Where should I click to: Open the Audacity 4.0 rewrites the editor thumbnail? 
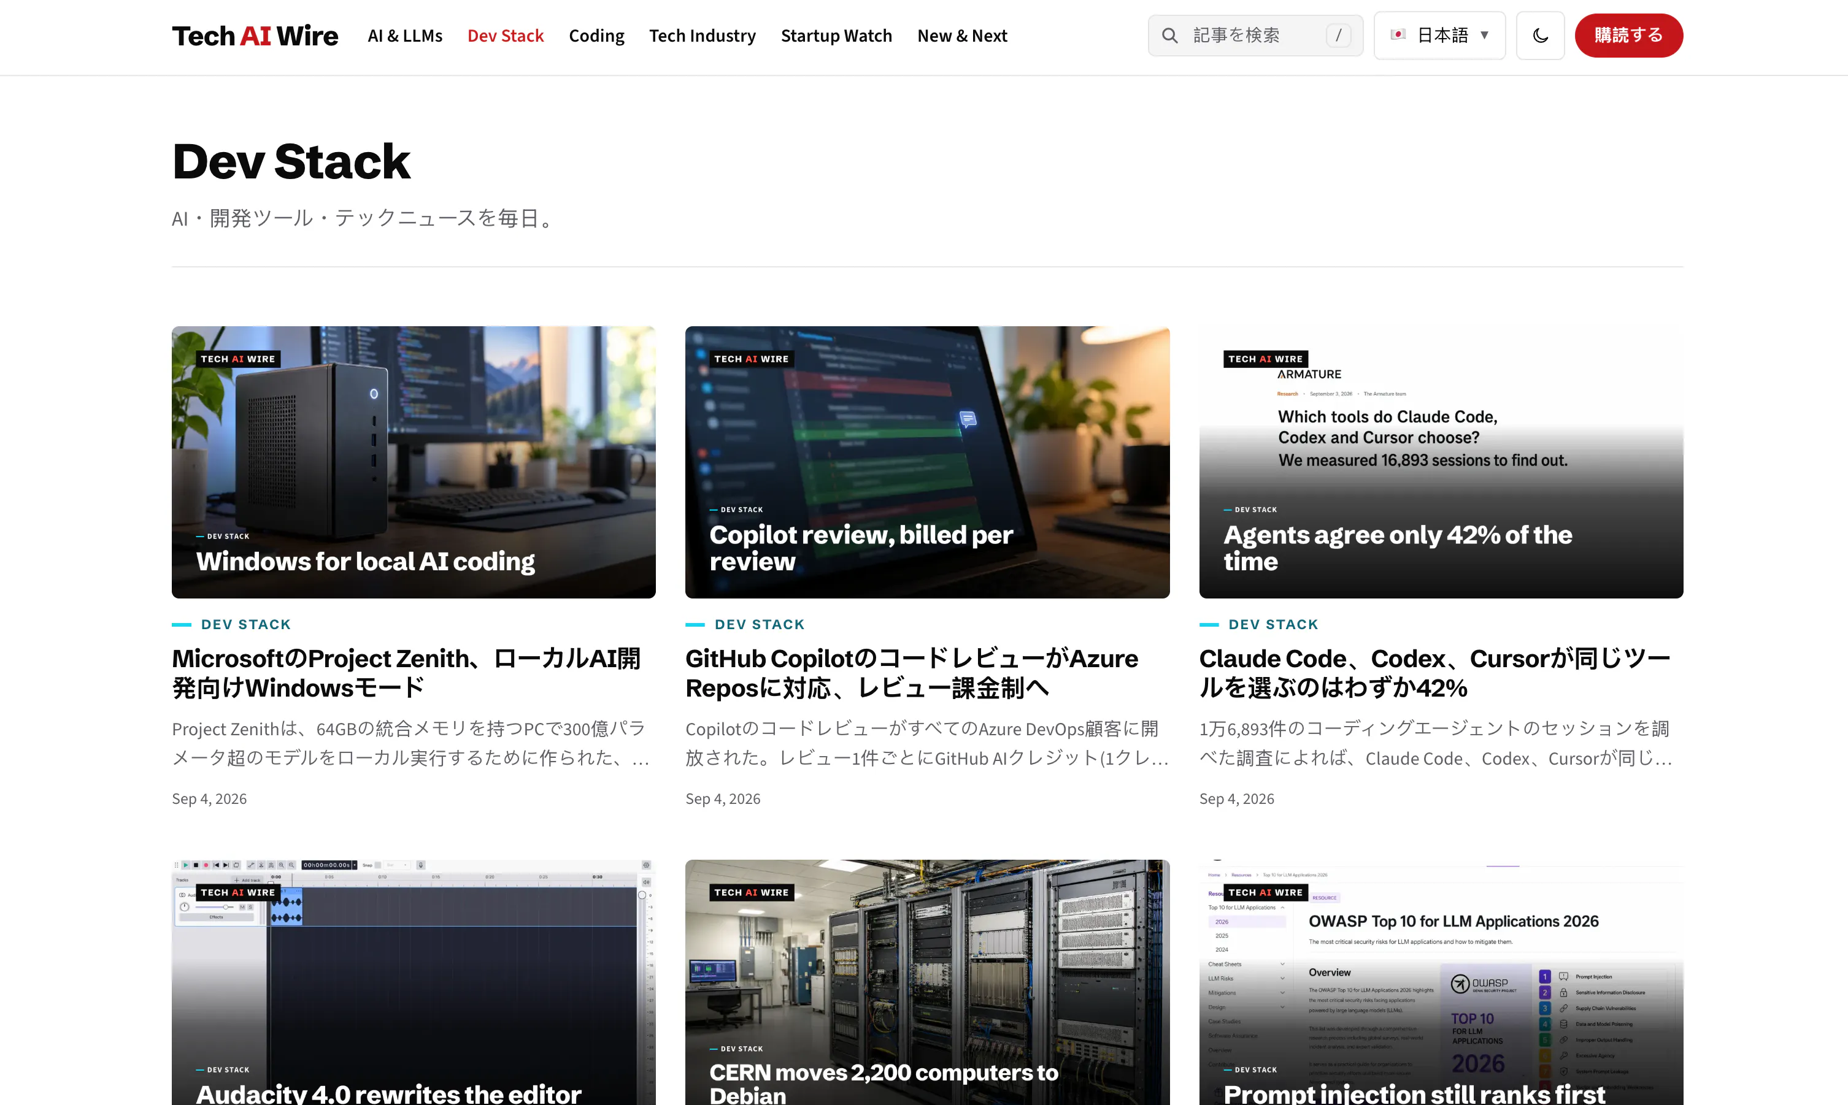pos(414,983)
